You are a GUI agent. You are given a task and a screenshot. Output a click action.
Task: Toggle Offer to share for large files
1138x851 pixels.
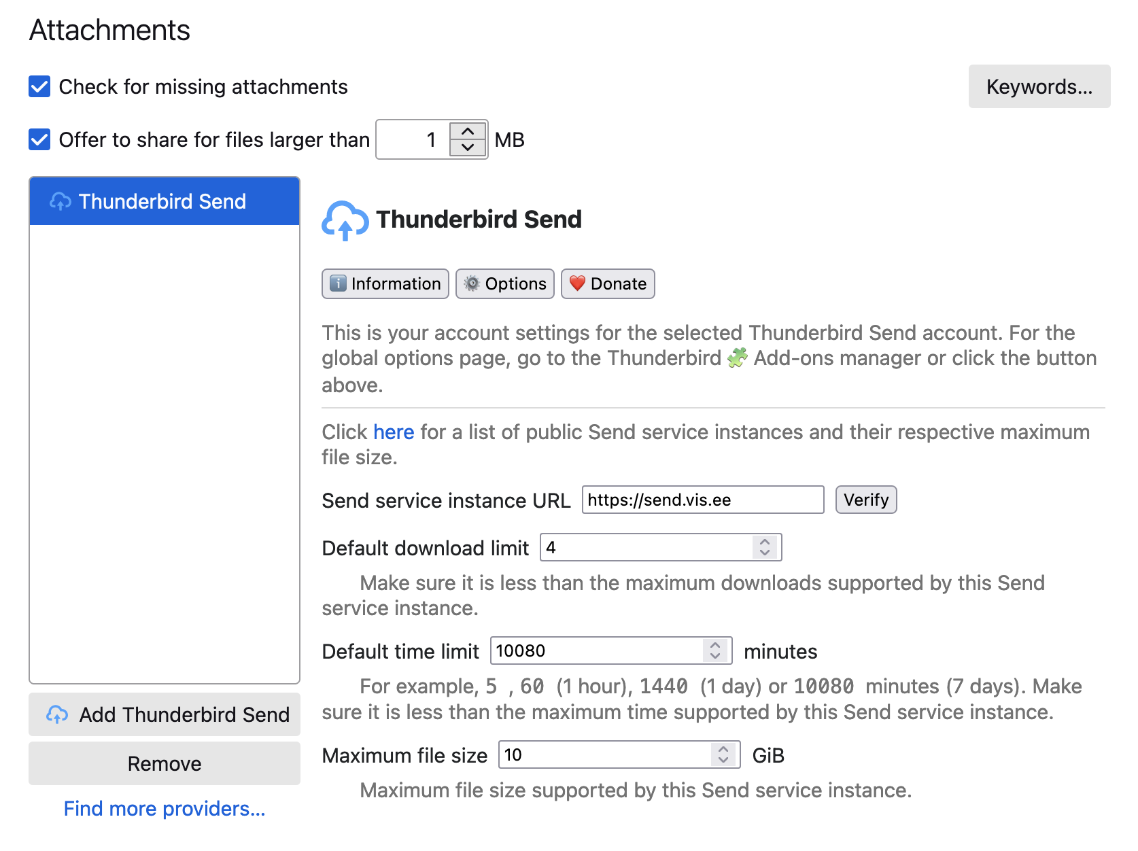point(39,140)
